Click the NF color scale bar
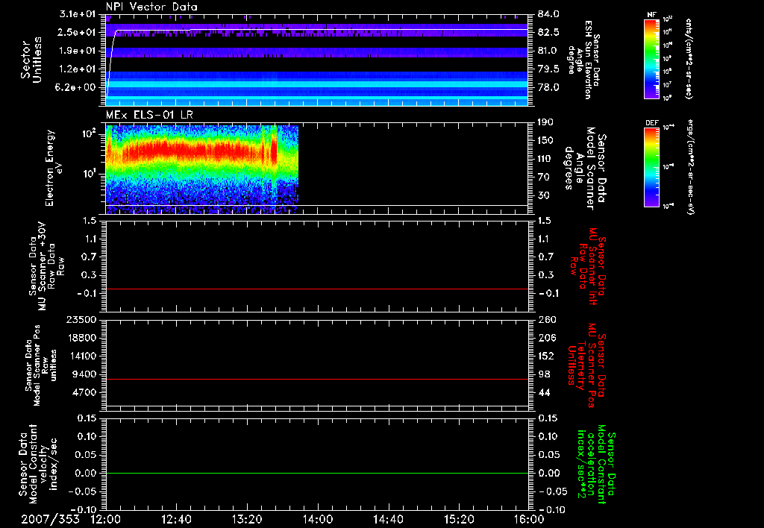Screen dimensions: 764x528 pyautogui.click(x=651, y=59)
